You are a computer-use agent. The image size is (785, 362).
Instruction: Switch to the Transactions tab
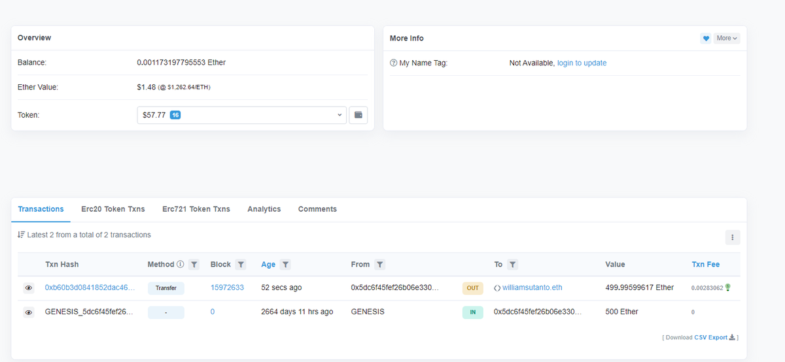click(41, 209)
